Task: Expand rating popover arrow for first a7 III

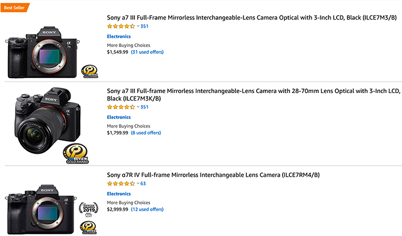Action: tap(138, 26)
